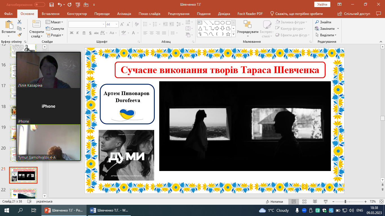Open the Файл tab
Viewport: 385px width, 216px height.
(x=8, y=14)
